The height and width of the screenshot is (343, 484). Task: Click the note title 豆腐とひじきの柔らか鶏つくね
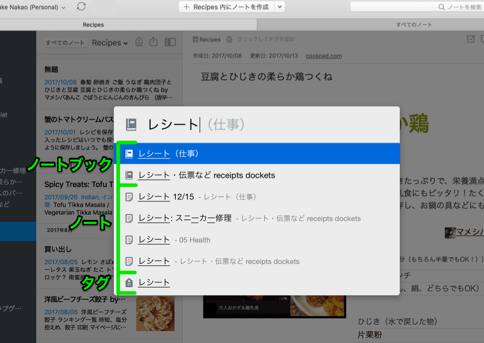[x=266, y=77]
